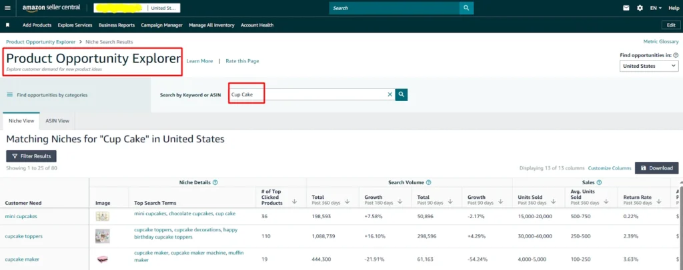Click the Top Search Terms column header
This screenshot has height=270, width=683.
(155, 203)
